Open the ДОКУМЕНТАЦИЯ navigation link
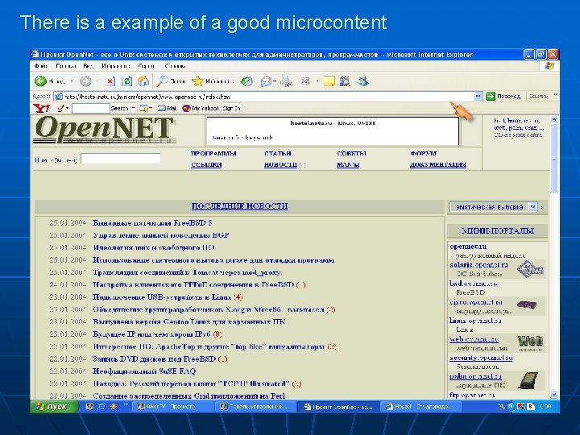580x435 pixels. pos(438,164)
